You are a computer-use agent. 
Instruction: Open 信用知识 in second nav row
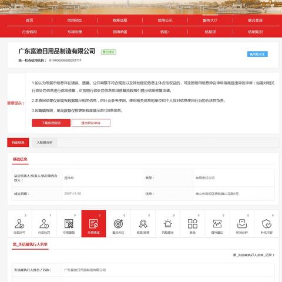click(256, 32)
